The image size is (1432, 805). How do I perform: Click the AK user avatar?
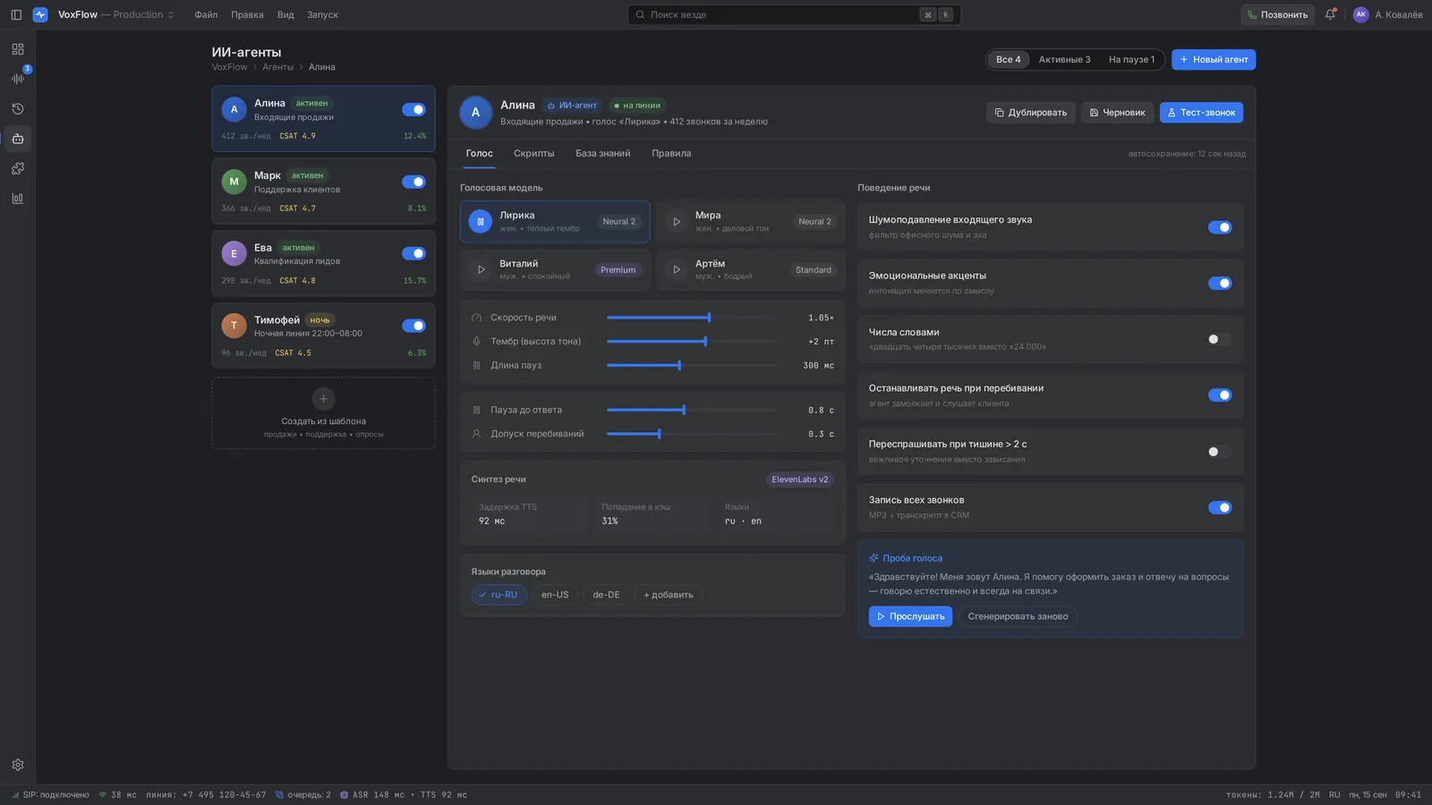(1360, 14)
